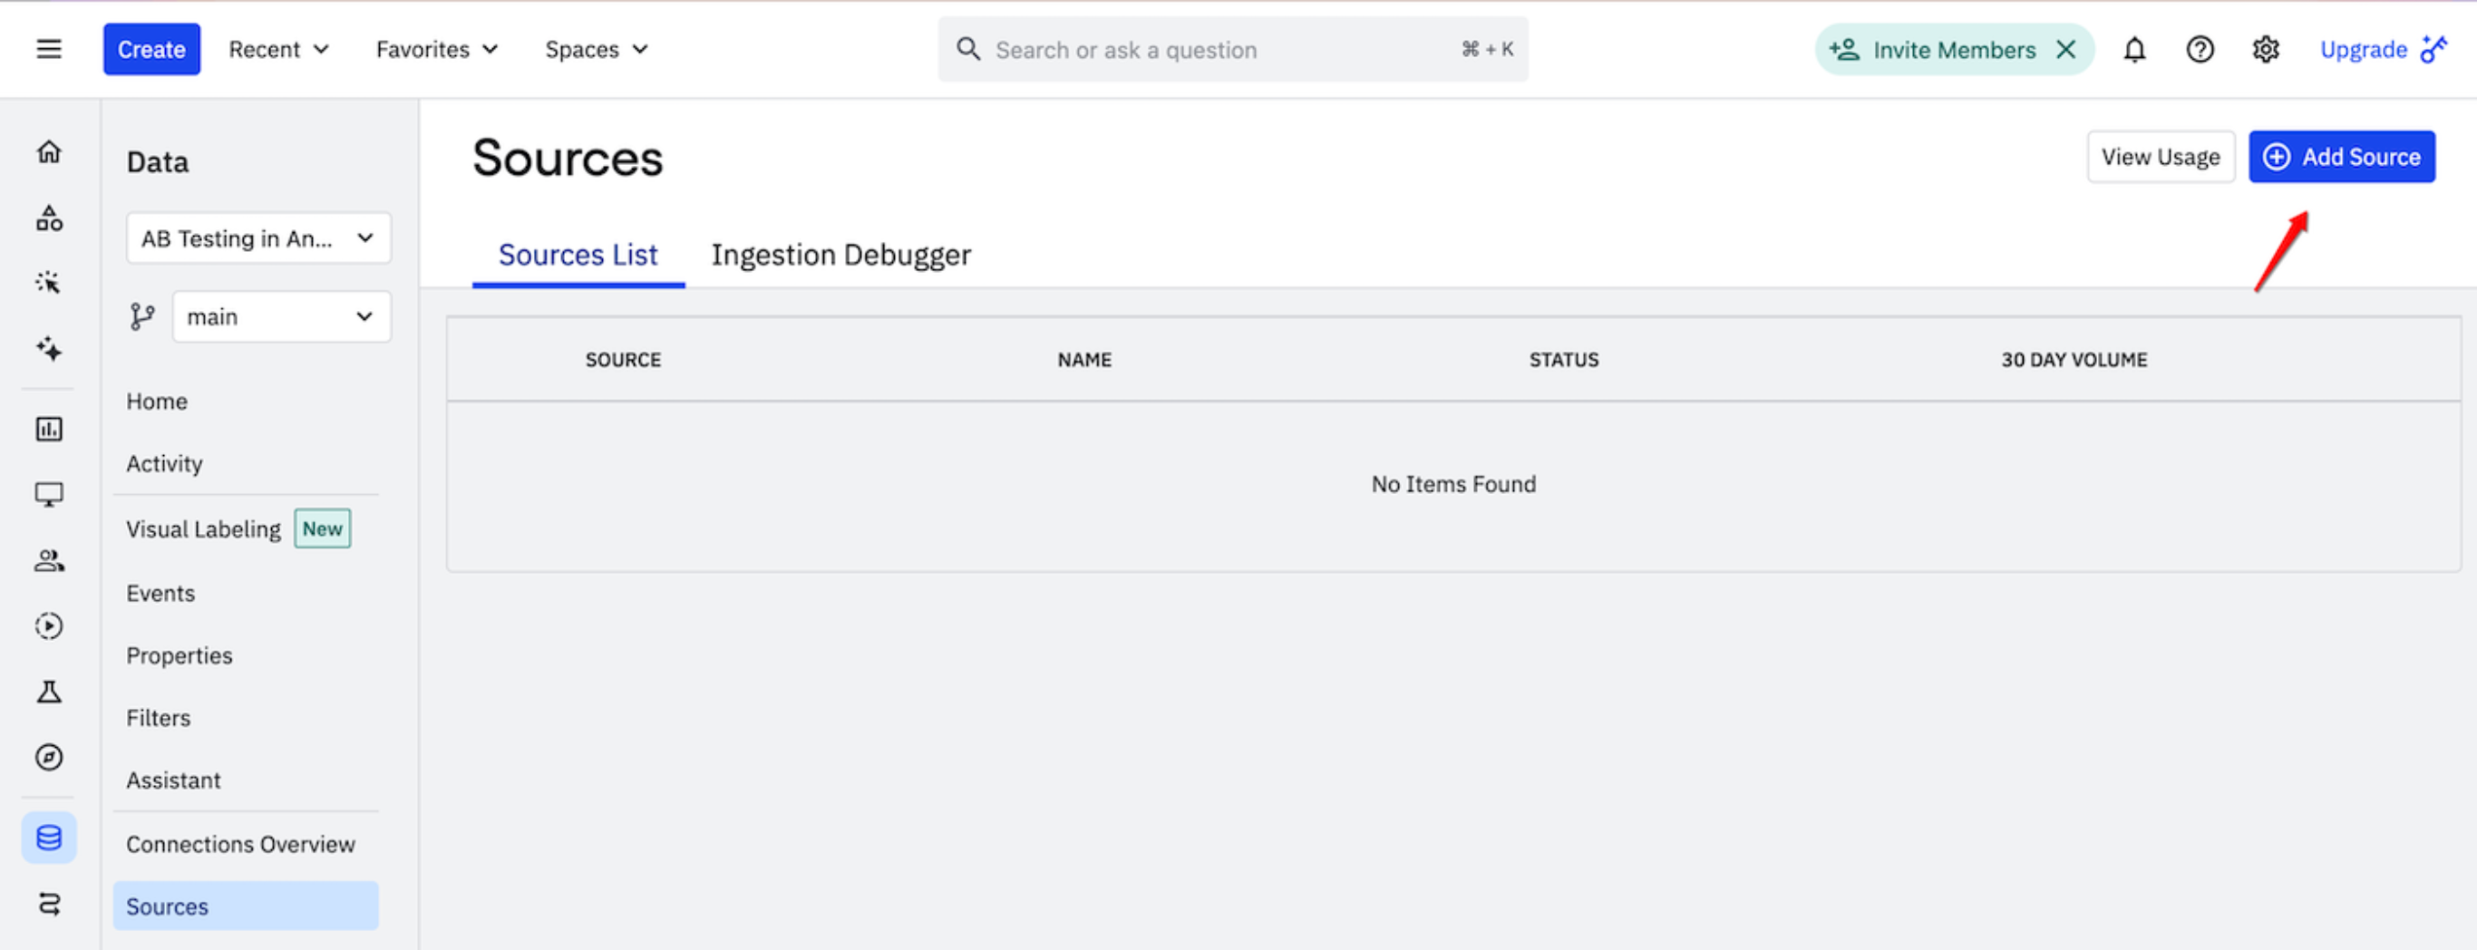
Task: Switch to the Ingestion Debugger tab
Action: [x=840, y=254]
